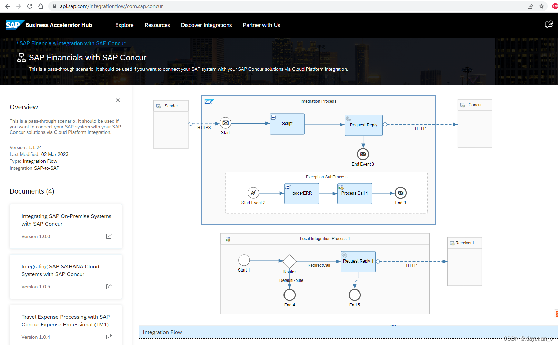Follow SAP Financials Integration with SAP Concur breadcrumb

(72, 43)
